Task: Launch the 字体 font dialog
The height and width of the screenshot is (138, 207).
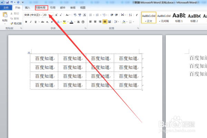Action: pyautogui.click(x=86, y=28)
